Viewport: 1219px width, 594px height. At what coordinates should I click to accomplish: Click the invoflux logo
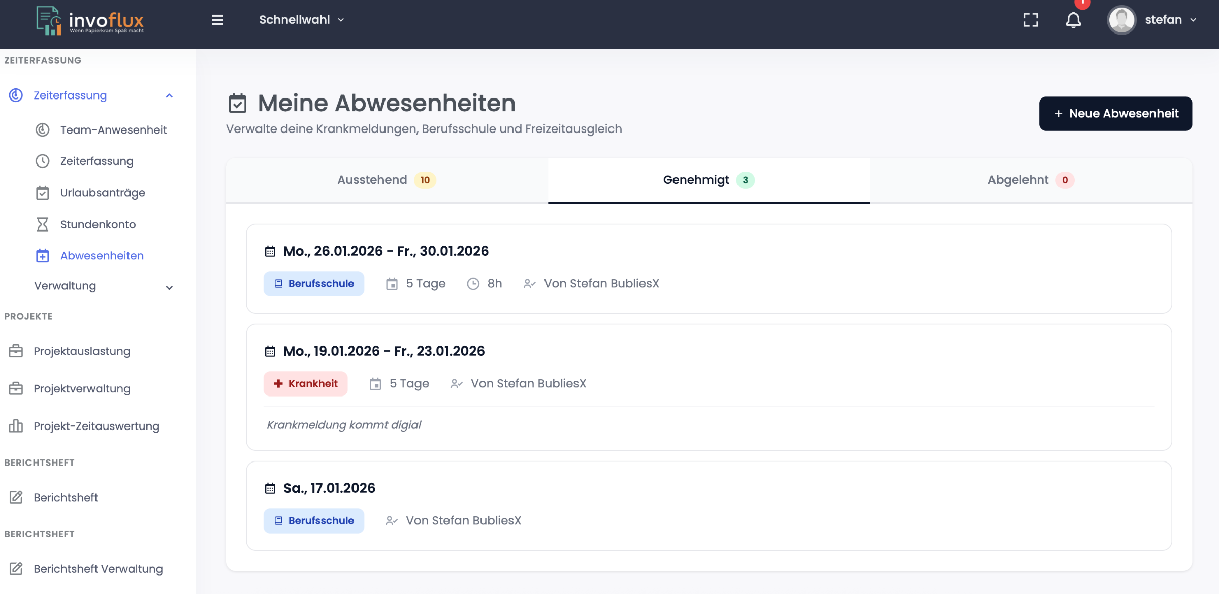[x=90, y=21]
